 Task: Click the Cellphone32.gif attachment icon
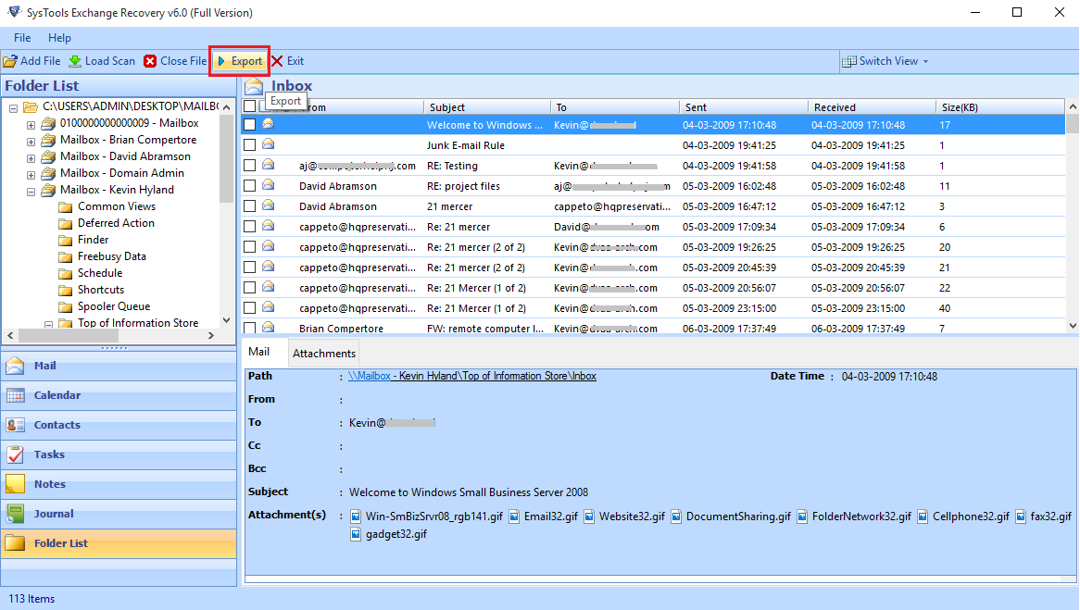923,517
